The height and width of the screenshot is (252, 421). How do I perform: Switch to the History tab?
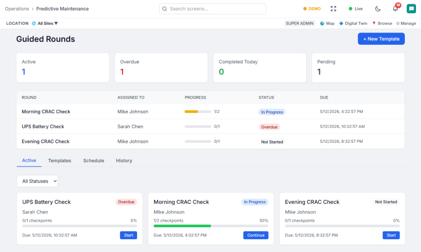[124, 160]
